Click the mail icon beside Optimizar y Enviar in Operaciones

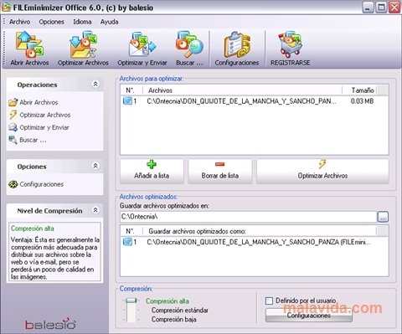13,127
